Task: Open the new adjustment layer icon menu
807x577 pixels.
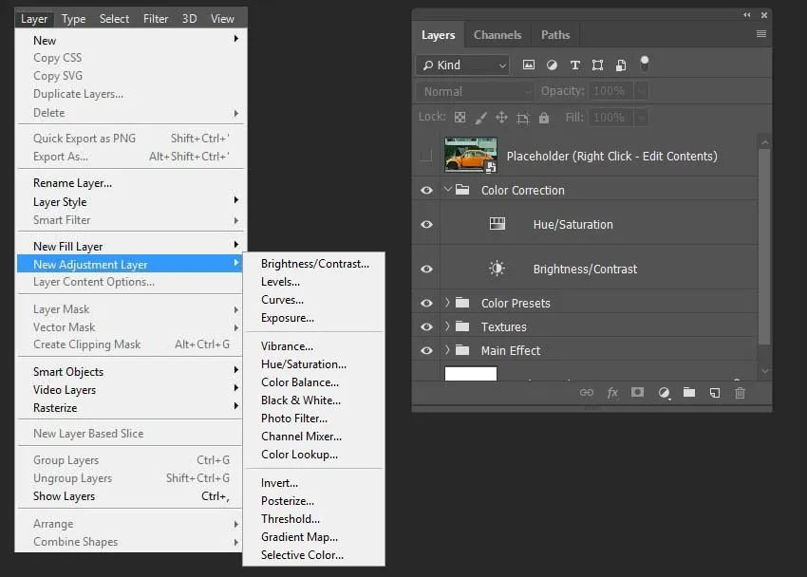Action: click(664, 392)
